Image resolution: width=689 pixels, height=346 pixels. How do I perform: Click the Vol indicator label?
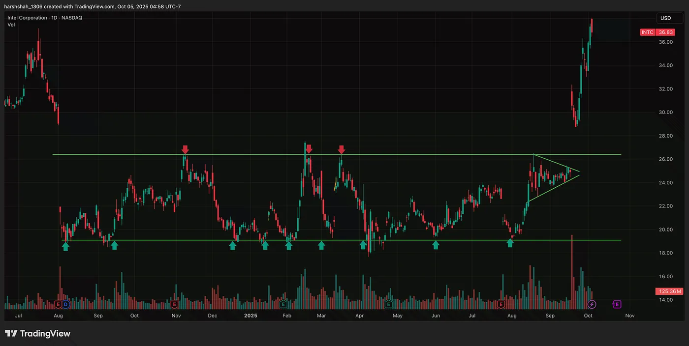(11, 25)
